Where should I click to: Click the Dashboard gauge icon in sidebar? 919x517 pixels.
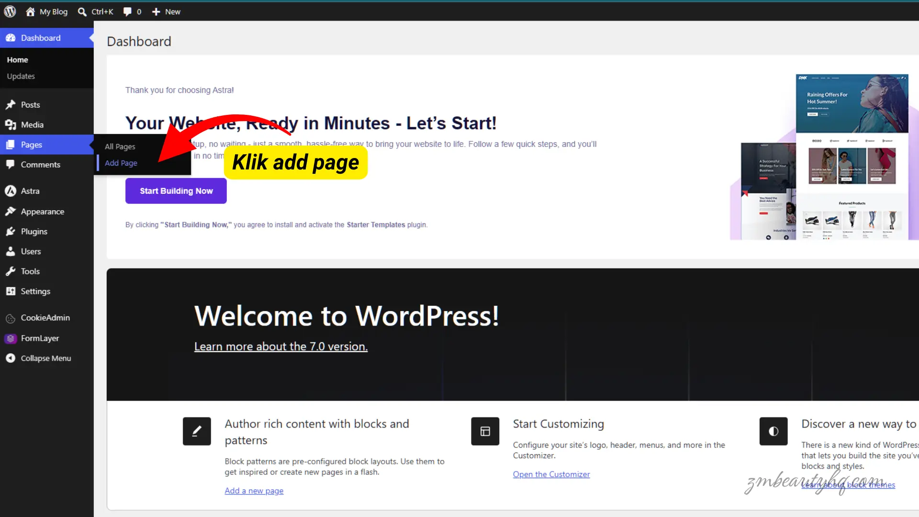(x=11, y=38)
